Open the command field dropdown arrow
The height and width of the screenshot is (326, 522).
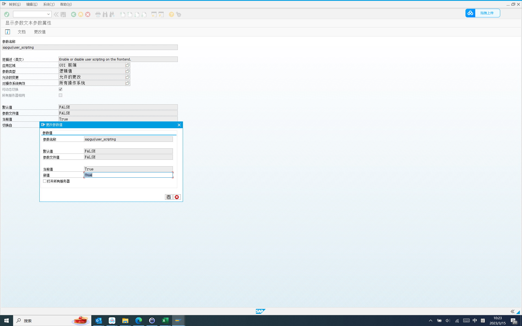point(48,14)
